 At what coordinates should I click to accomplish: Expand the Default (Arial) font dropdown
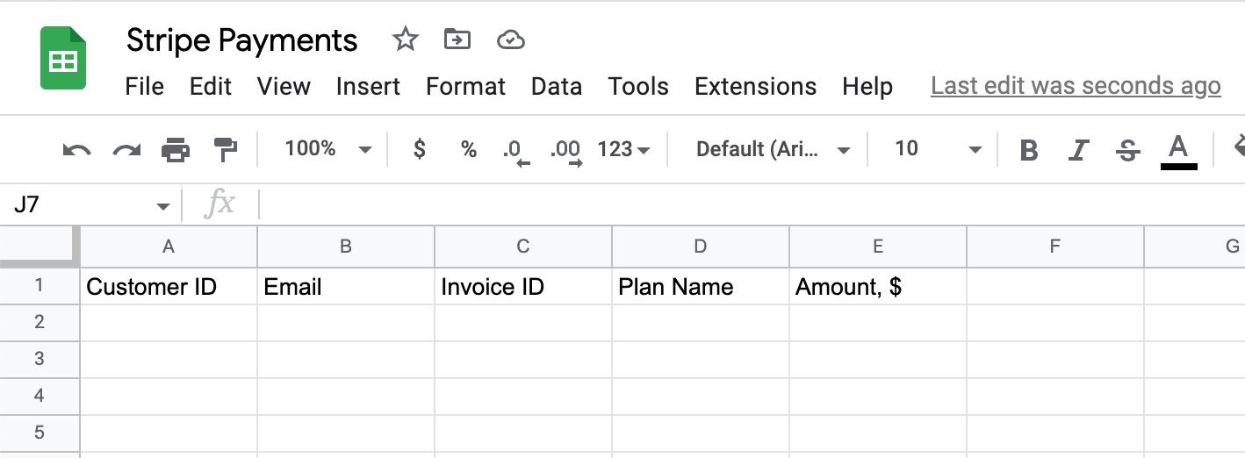[772, 149]
